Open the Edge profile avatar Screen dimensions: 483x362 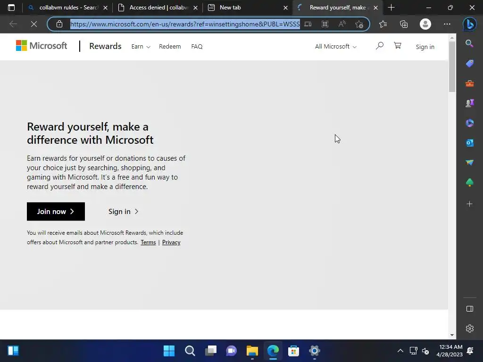pos(425,24)
